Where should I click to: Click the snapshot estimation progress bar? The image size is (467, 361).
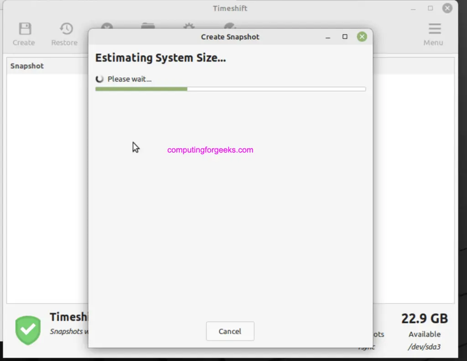[230, 89]
